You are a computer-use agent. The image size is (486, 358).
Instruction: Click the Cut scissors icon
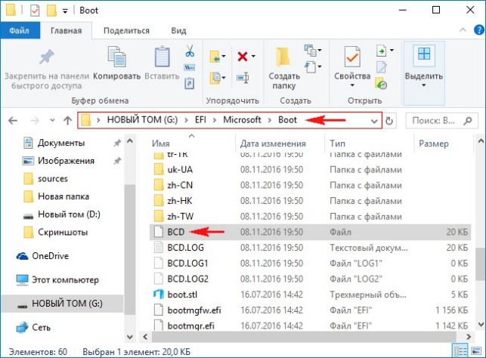tap(190, 51)
